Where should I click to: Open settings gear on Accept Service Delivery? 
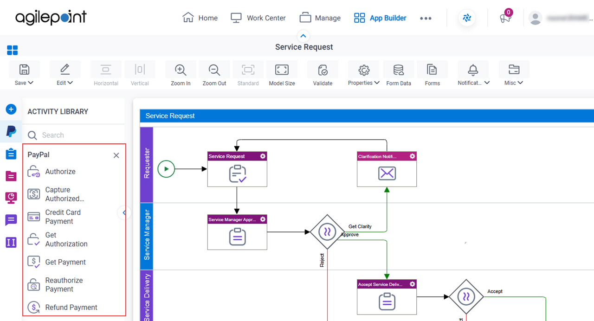(412, 284)
